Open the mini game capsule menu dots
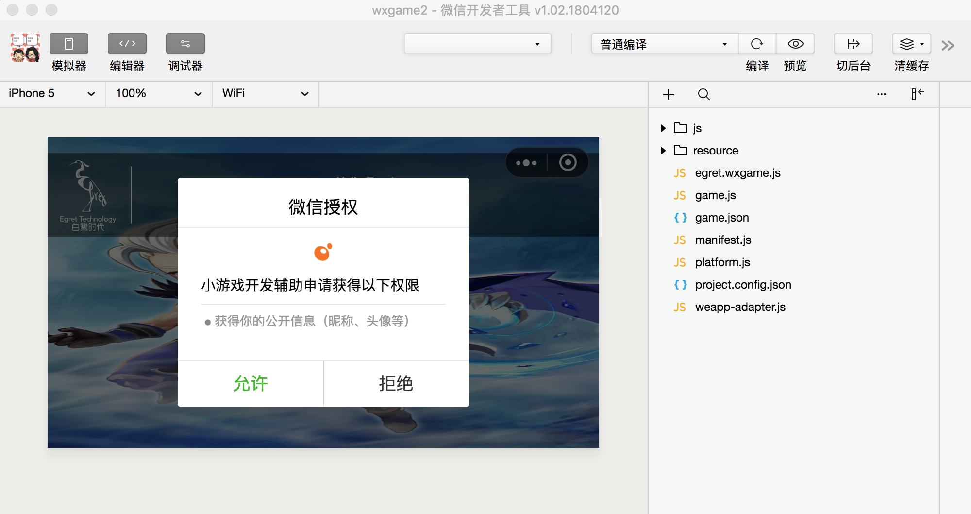Screen dimensions: 971x514 (x=526, y=163)
